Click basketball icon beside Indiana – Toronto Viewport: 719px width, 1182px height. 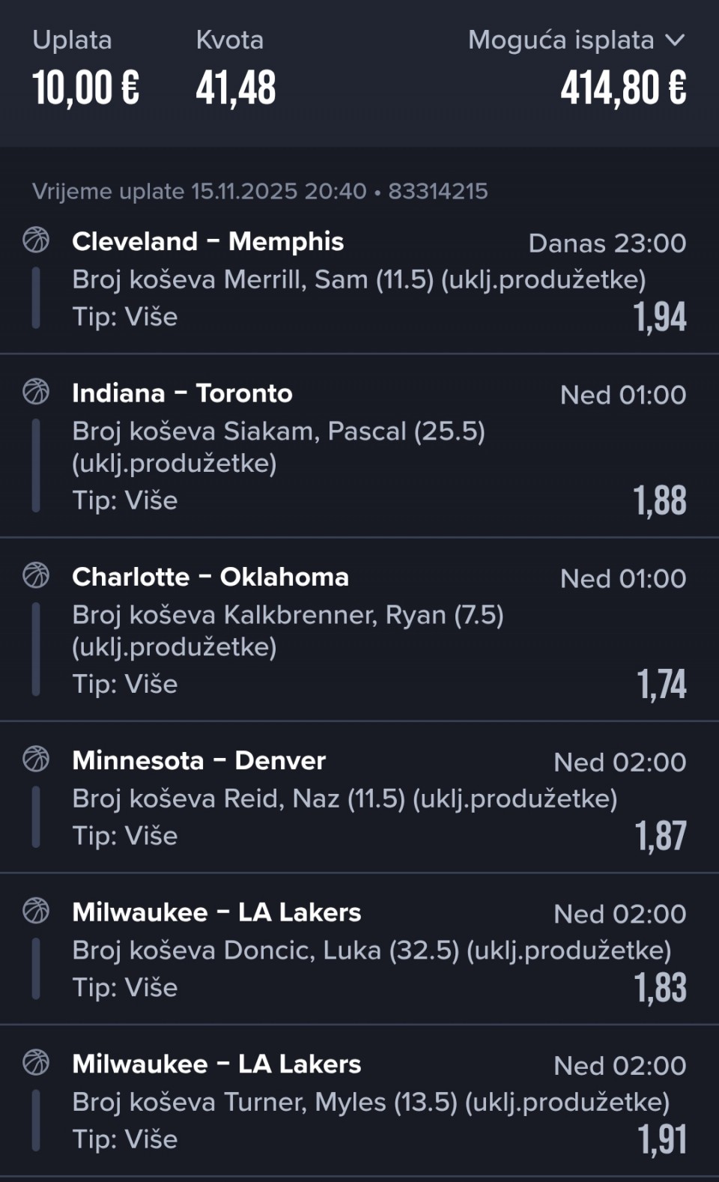(x=36, y=391)
